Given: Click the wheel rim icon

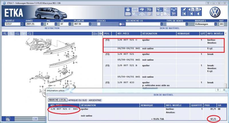Looking at the screenshot, I should point(149,14).
